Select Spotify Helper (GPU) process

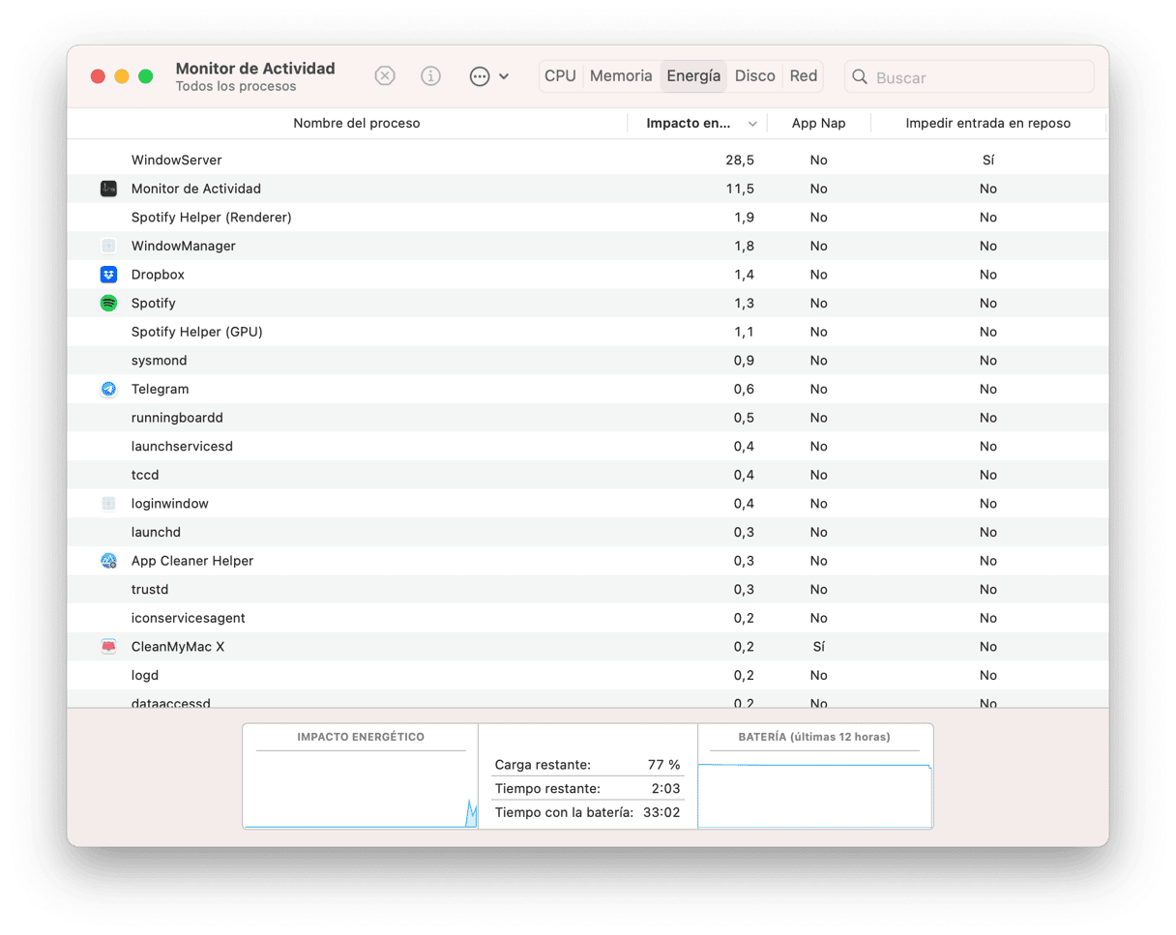point(197,332)
